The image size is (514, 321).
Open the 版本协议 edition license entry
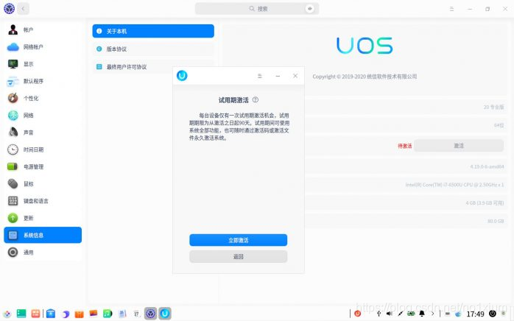click(x=153, y=49)
